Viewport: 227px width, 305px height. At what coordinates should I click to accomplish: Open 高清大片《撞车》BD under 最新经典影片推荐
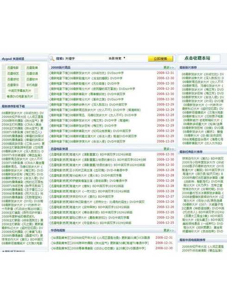pyautogui.click(x=202, y=170)
